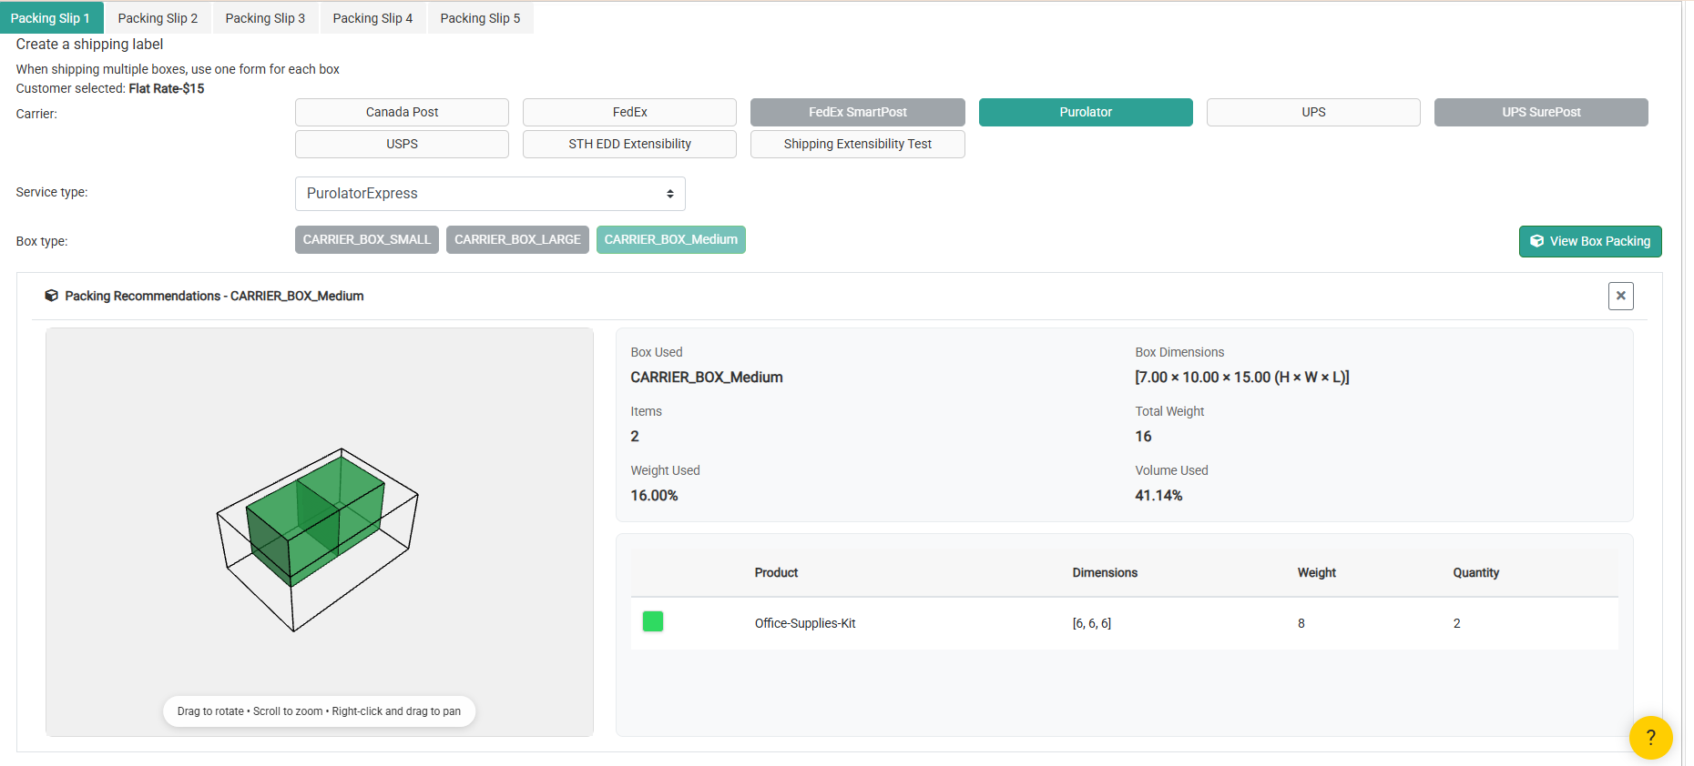Viewport: 1694px width, 766px height.
Task: Choose FedEx as carrier
Action: (629, 112)
